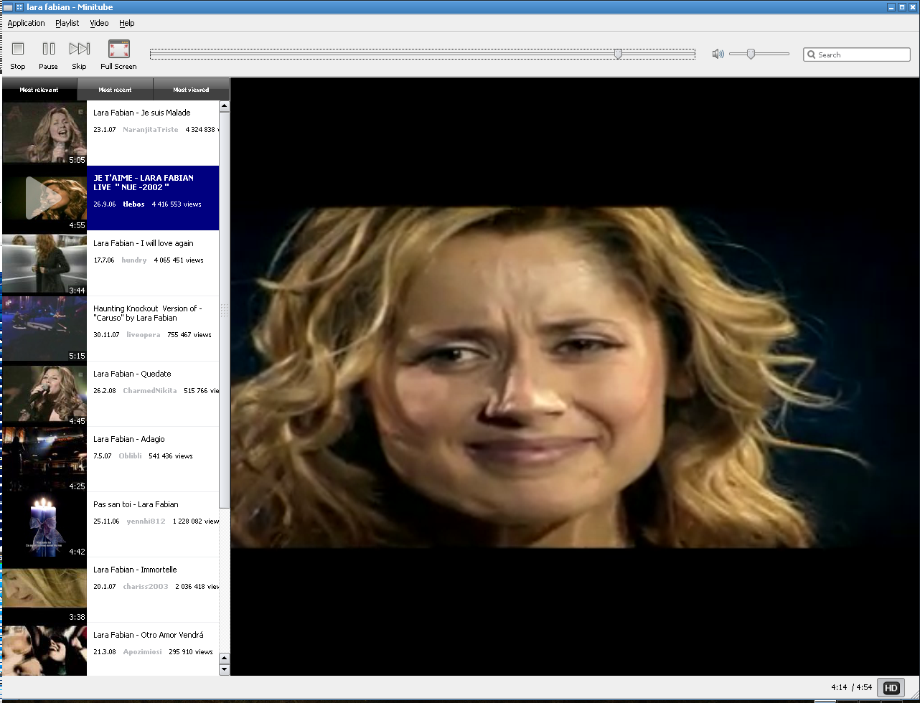Select 'JE T'AIME - LARA FABIAN LIVE' title
The height and width of the screenshot is (703, 920).
(x=144, y=182)
